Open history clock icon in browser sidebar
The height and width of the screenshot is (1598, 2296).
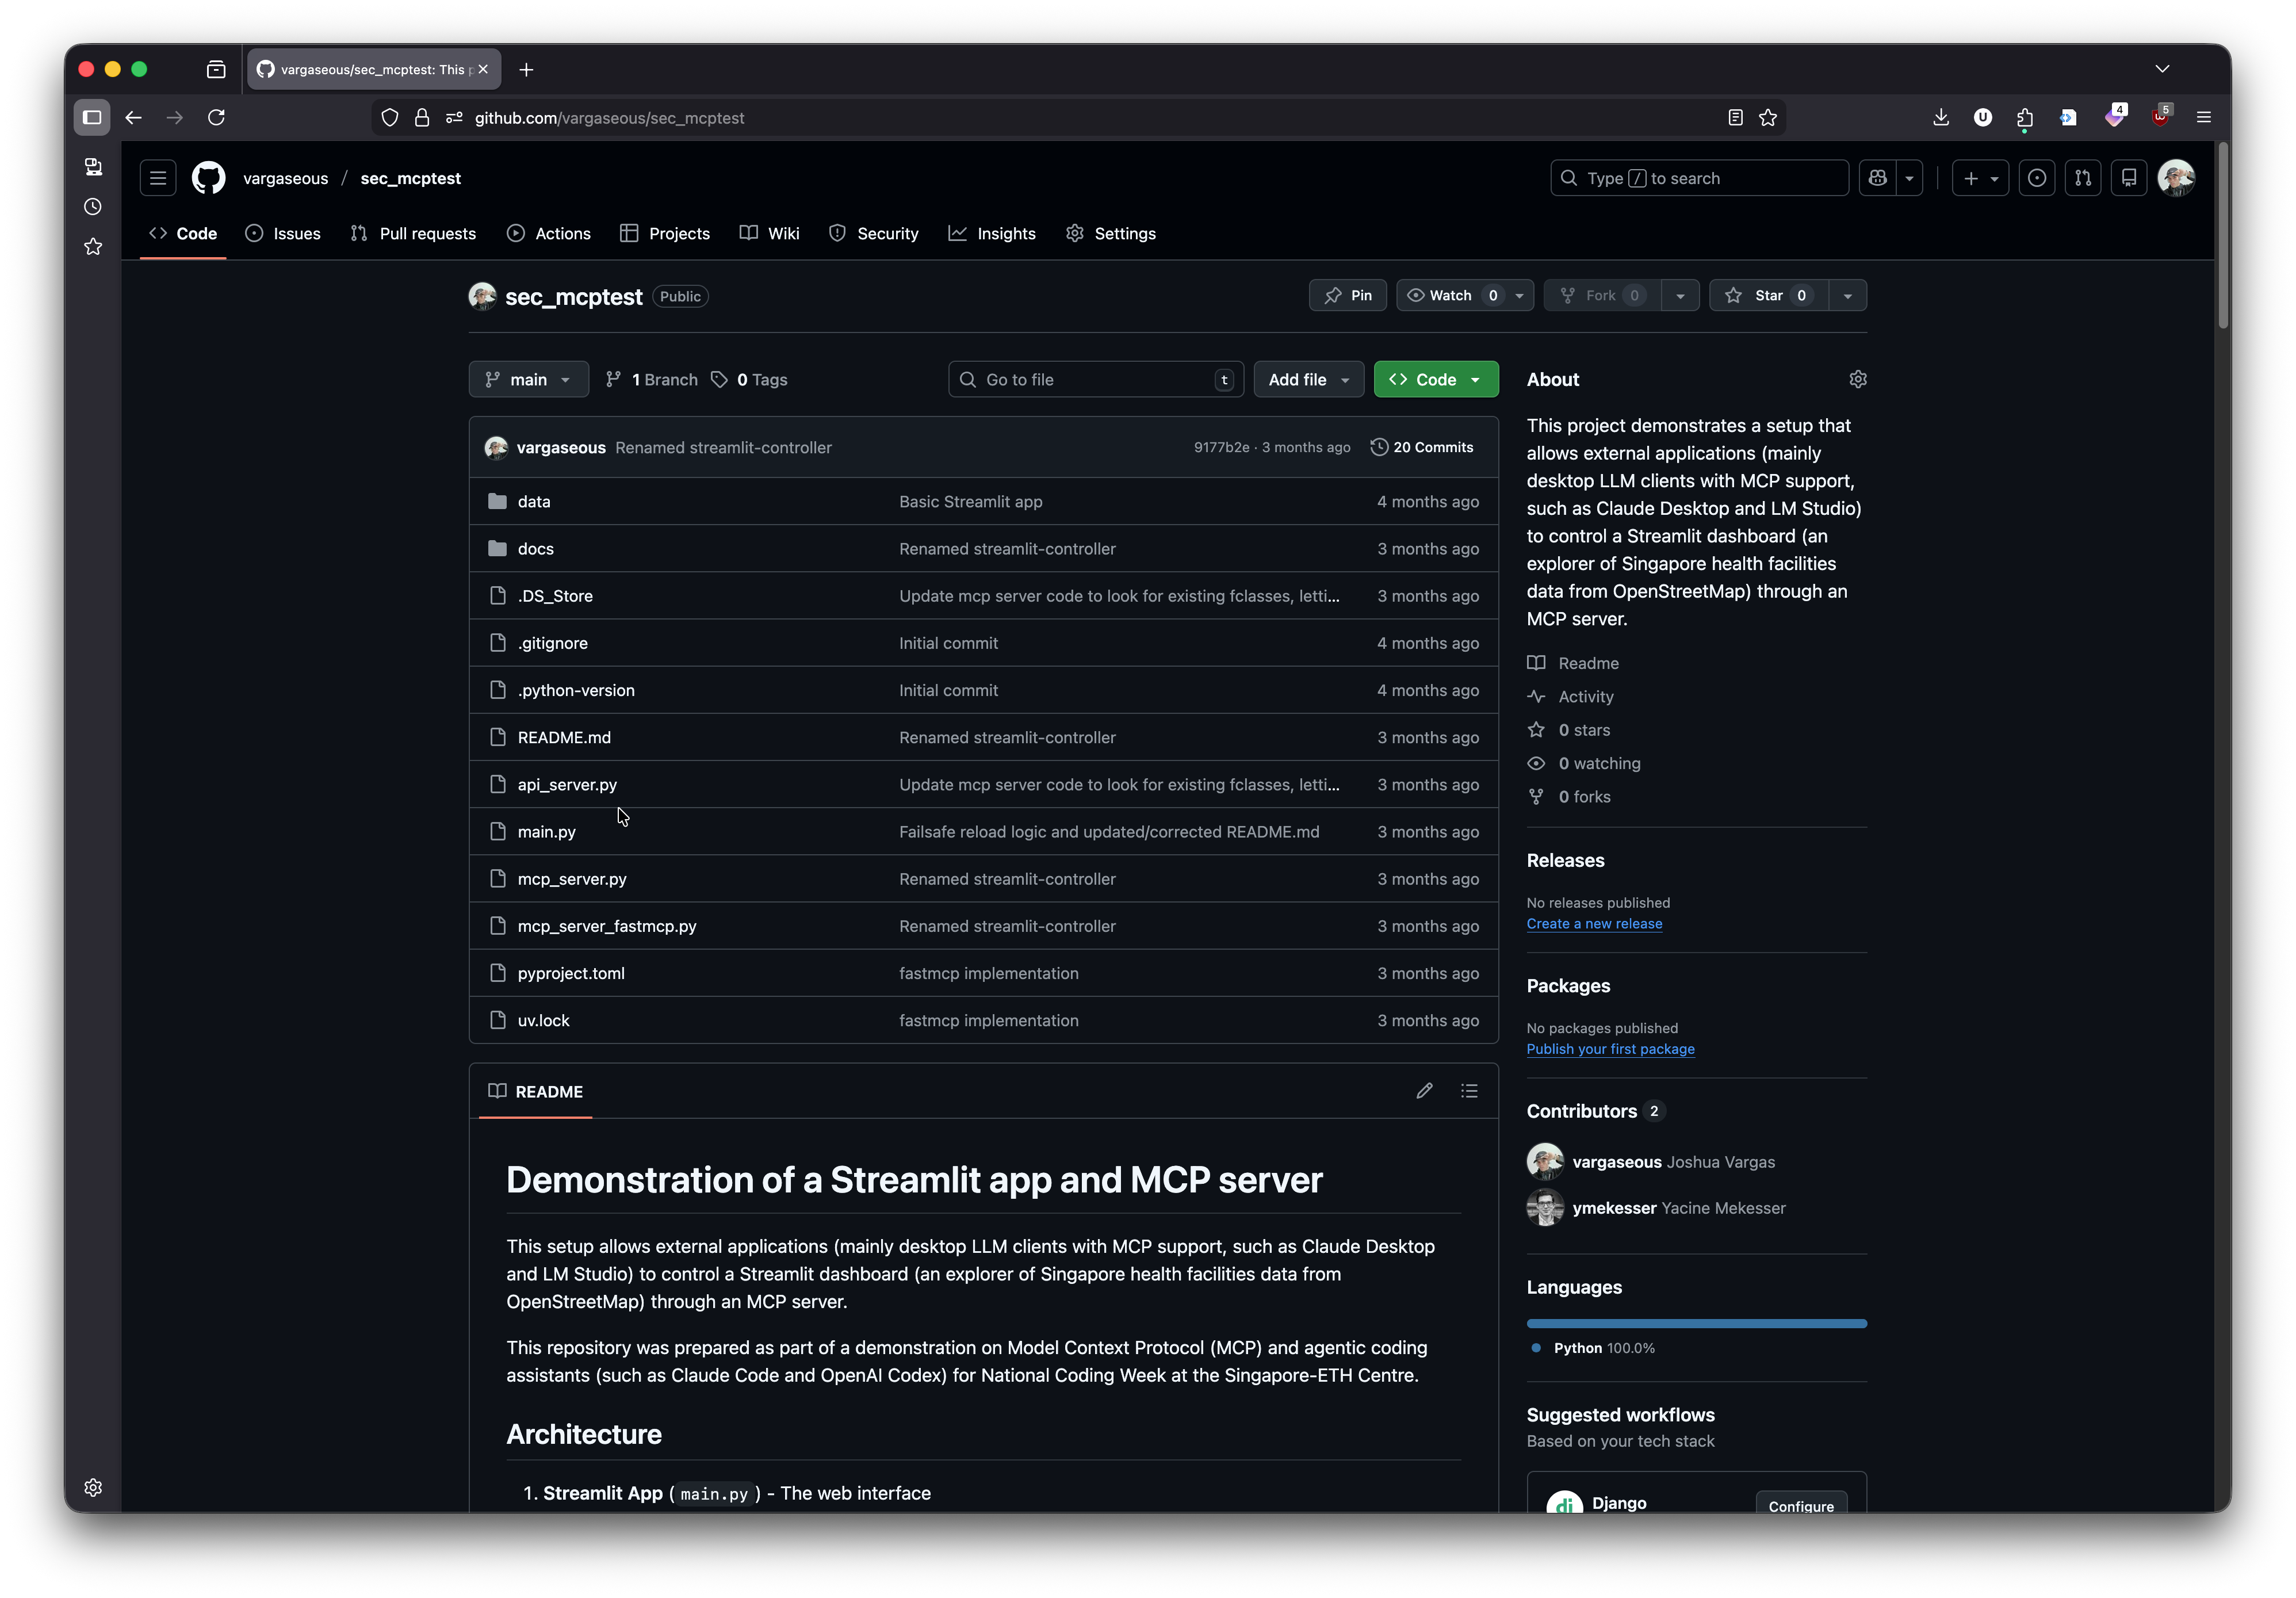[x=93, y=207]
